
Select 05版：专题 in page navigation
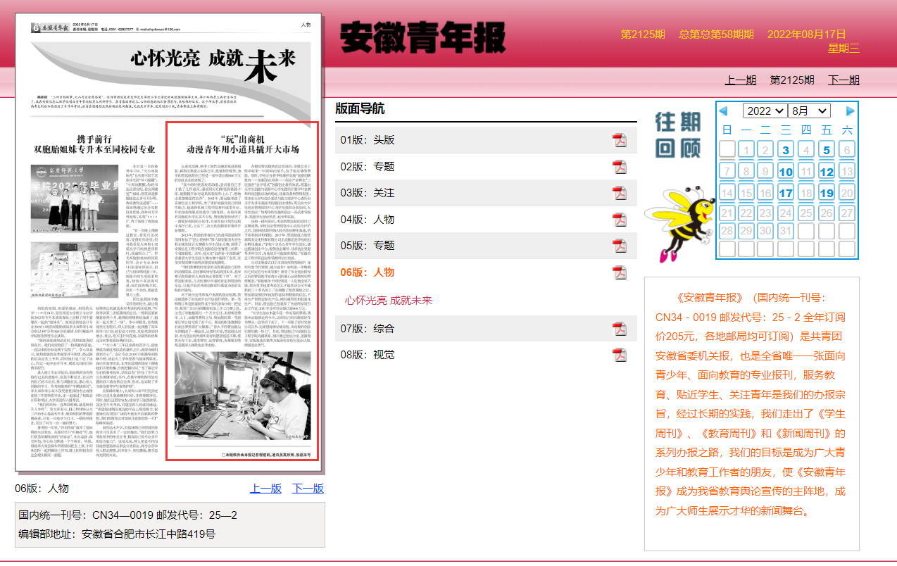(x=367, y=246)
